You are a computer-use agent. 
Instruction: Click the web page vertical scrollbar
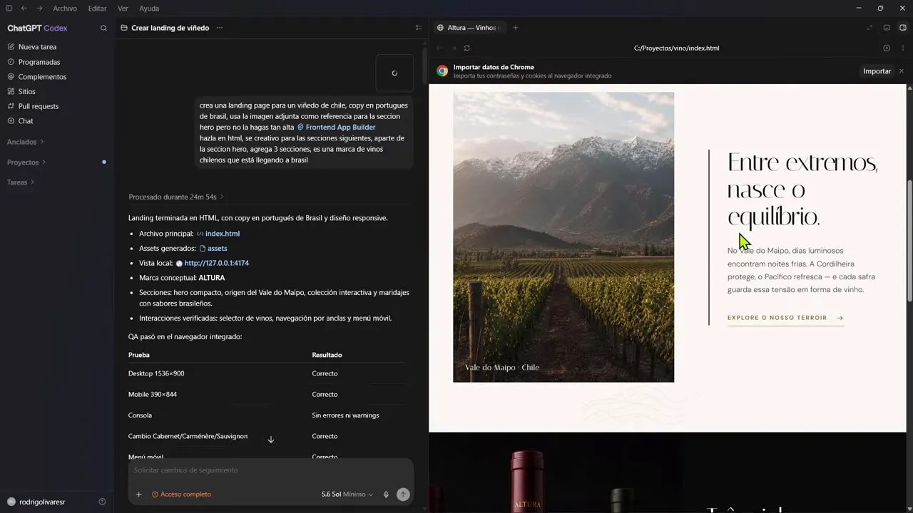tap(909, 240)
